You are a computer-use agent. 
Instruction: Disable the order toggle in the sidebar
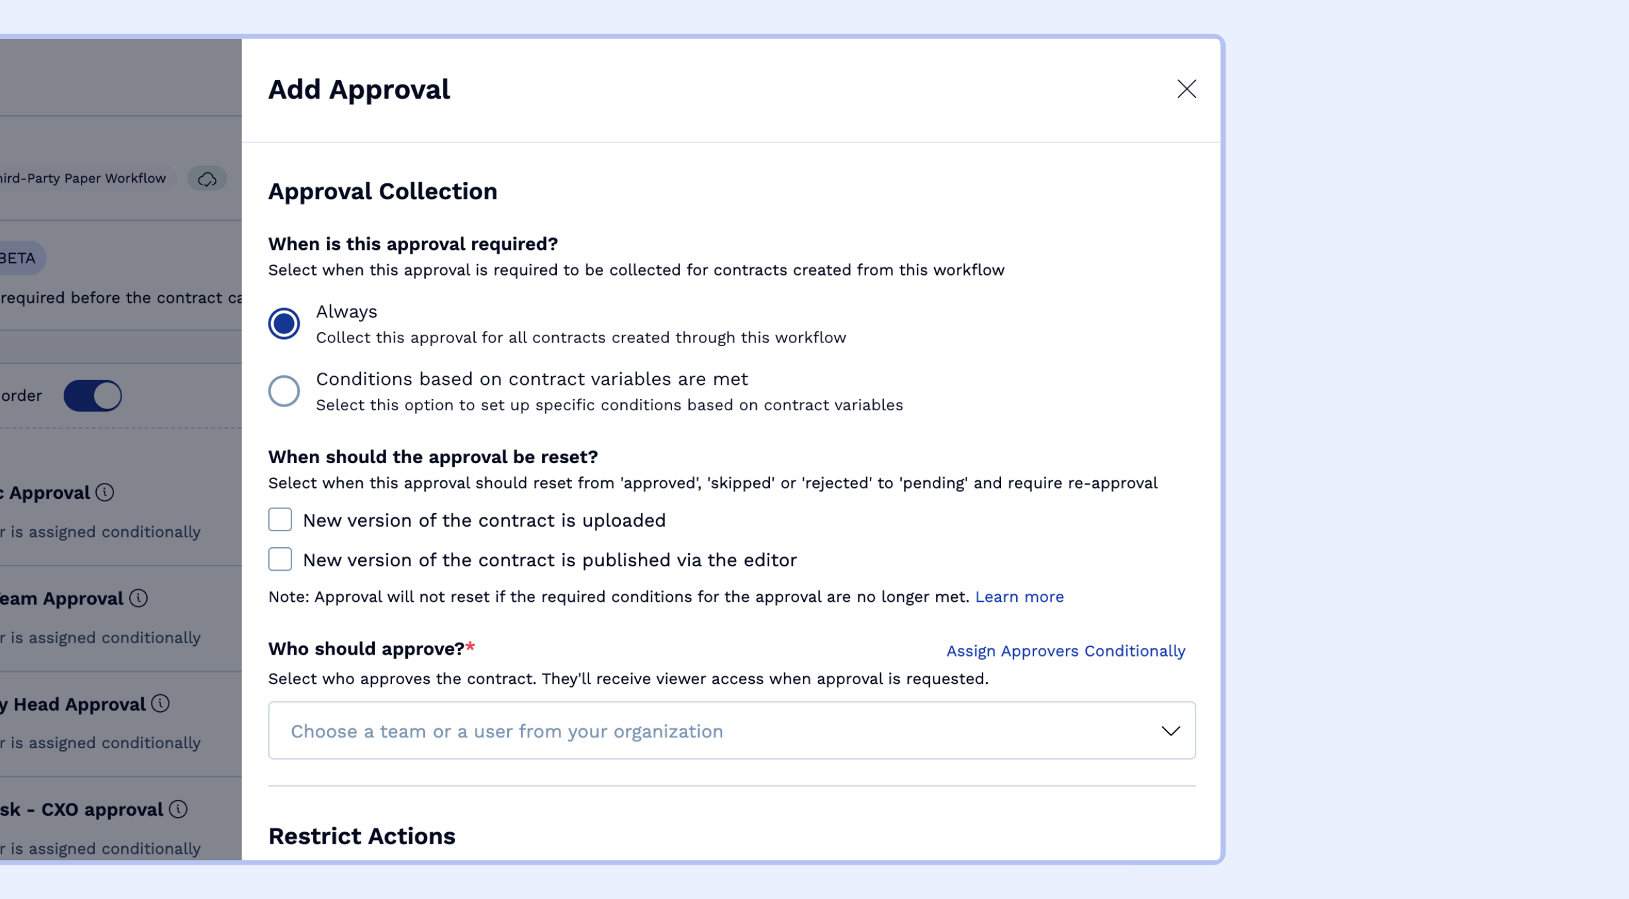[94, 395]
